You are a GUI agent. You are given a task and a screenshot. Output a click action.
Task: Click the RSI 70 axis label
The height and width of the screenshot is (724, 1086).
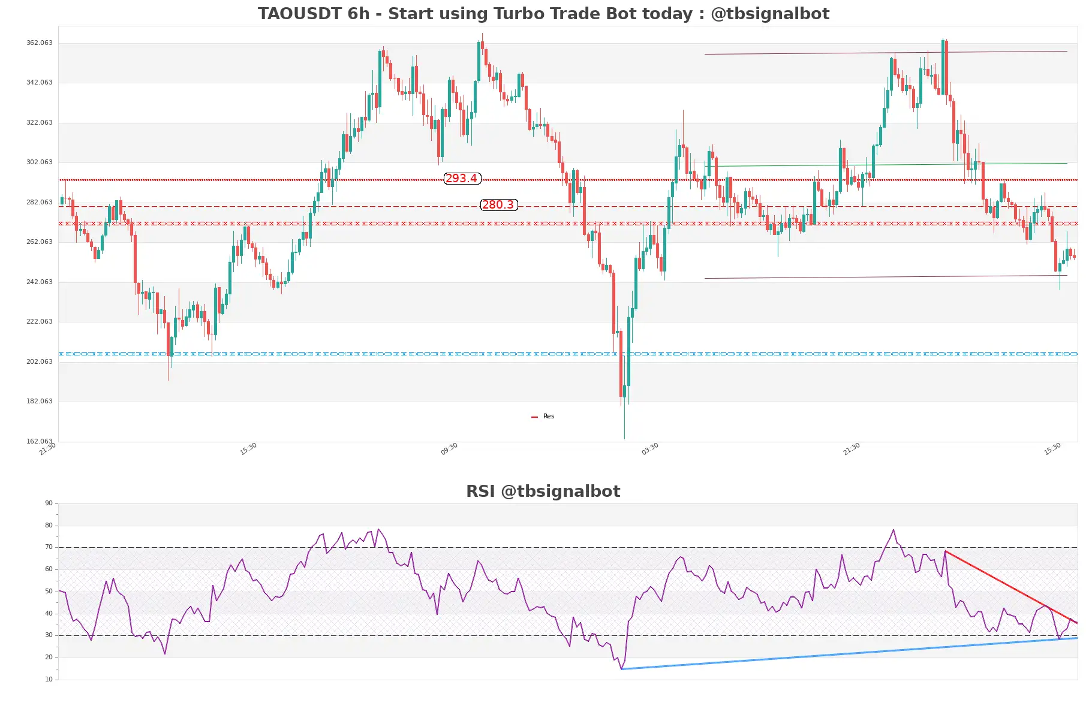pos(49,547)
